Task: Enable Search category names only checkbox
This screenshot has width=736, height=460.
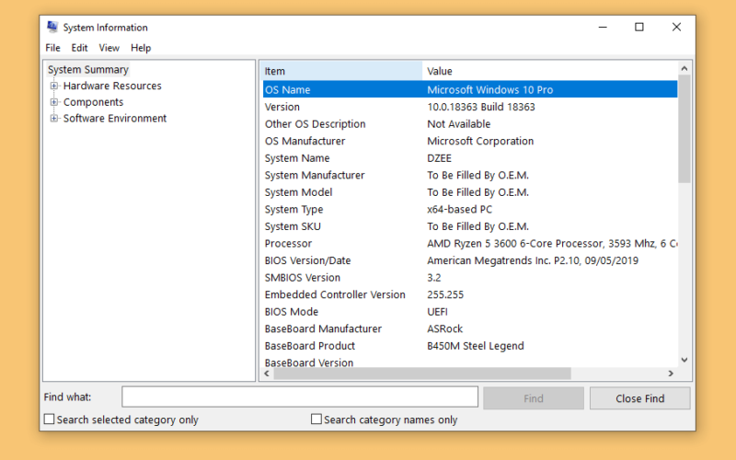Action: click(316, 419)
